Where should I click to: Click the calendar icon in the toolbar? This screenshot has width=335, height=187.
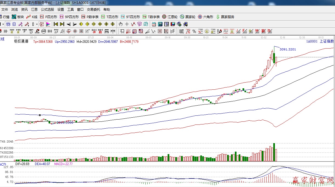[154, 24]
